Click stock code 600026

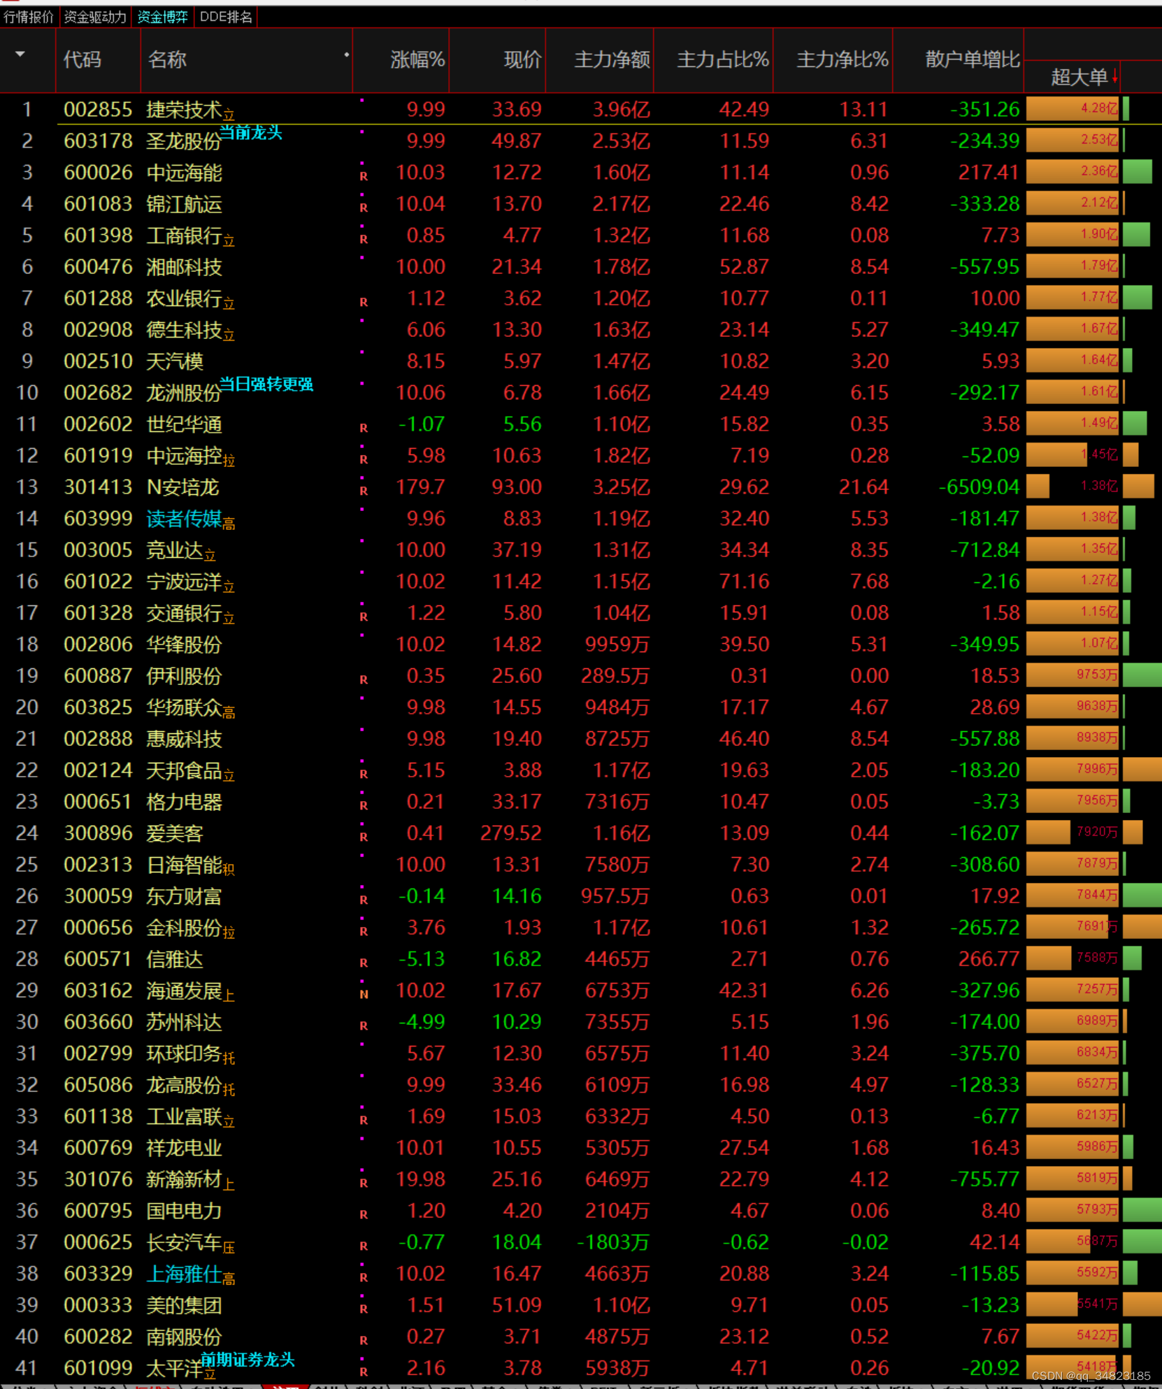[x=98, y=173]
